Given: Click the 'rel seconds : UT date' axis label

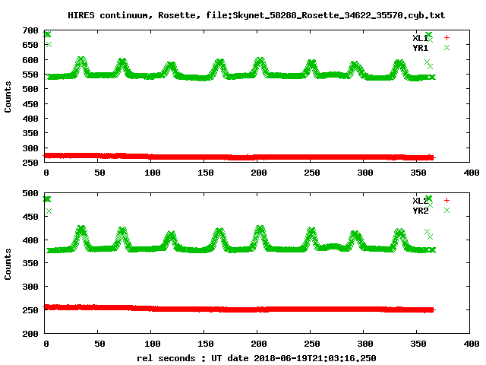Looking at the screenshot, I should tap(257, 358).
